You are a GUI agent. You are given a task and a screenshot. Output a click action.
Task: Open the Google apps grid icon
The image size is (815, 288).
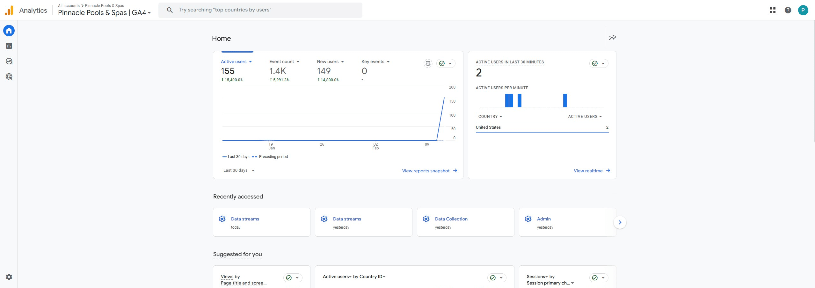click(772, 10)
